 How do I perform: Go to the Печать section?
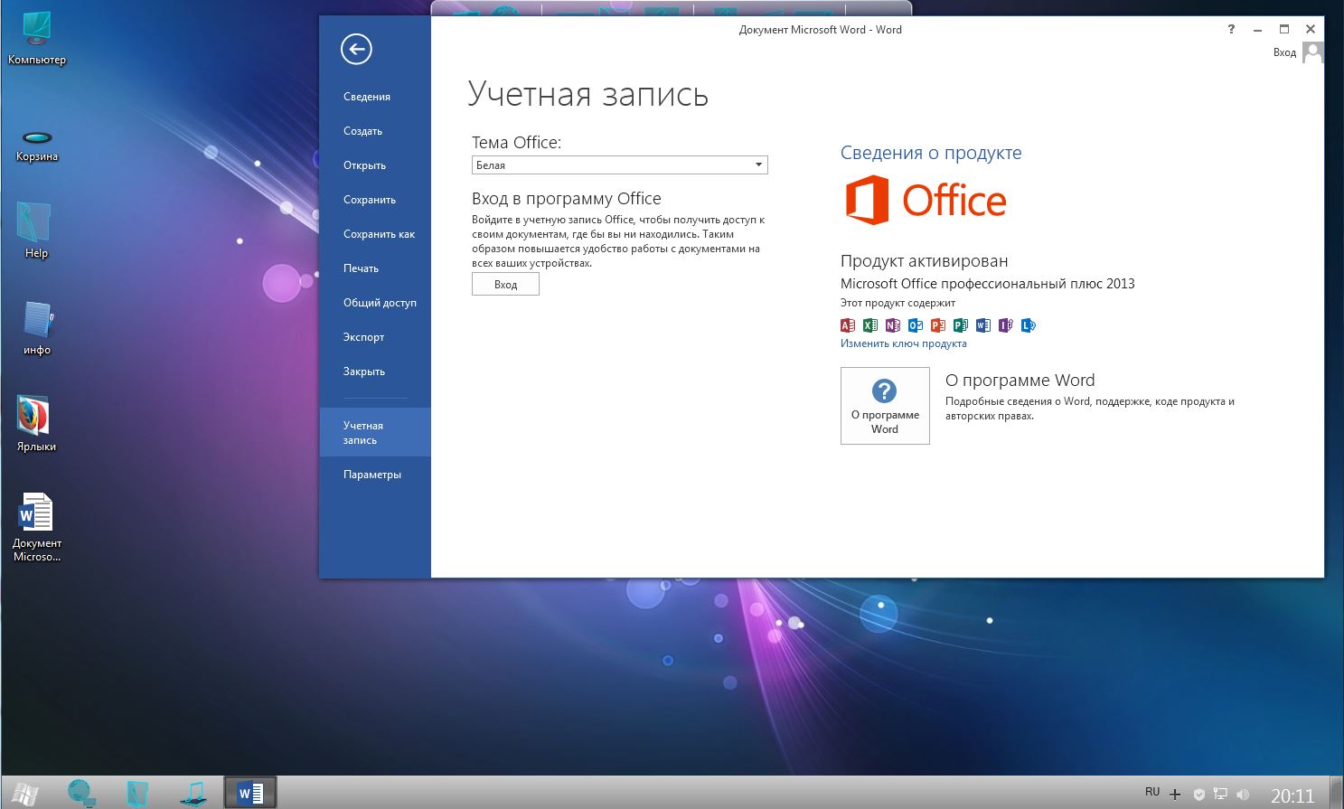pyautogui.click(x=361, y=268)
